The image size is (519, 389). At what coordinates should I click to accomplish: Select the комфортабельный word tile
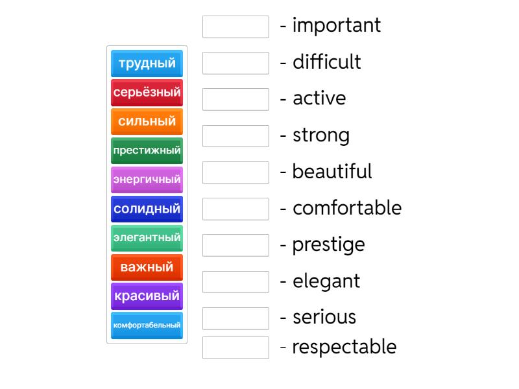147,325
